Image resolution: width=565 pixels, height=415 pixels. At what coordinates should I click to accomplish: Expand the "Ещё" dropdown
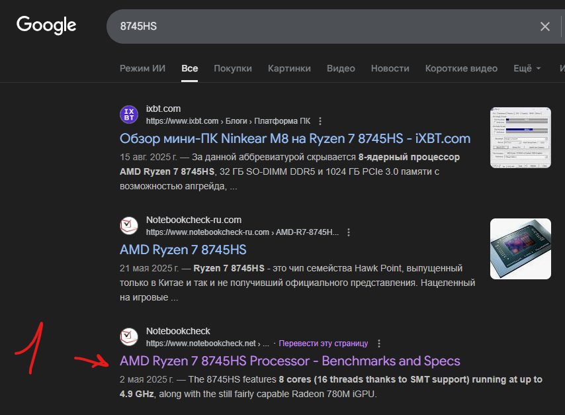click(527, 68)
